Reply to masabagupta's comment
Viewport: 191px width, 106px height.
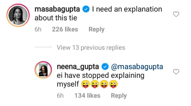(x=97, y=29)
